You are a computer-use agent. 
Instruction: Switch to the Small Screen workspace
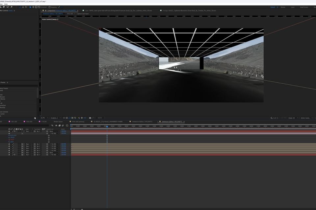point(304,7)
